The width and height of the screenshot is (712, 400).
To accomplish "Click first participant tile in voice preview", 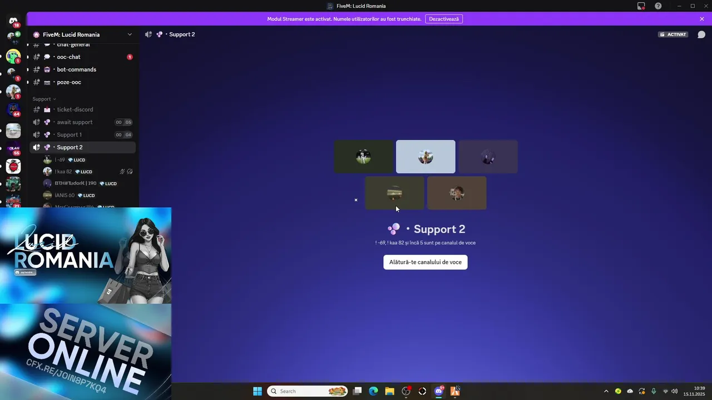I will tap(363, 157).
